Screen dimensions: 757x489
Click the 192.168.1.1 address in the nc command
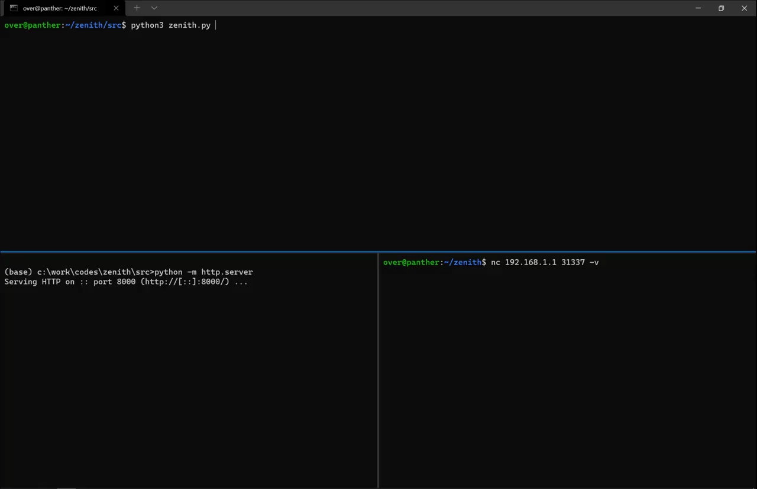(x=530, y=262)
